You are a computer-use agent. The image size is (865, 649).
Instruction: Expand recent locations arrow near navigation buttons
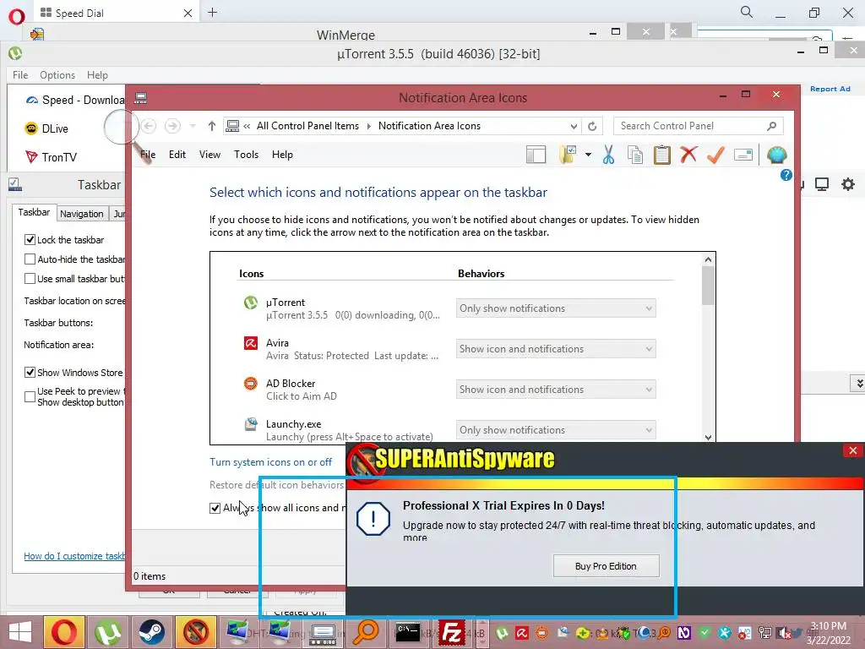[x=193, y=127]
